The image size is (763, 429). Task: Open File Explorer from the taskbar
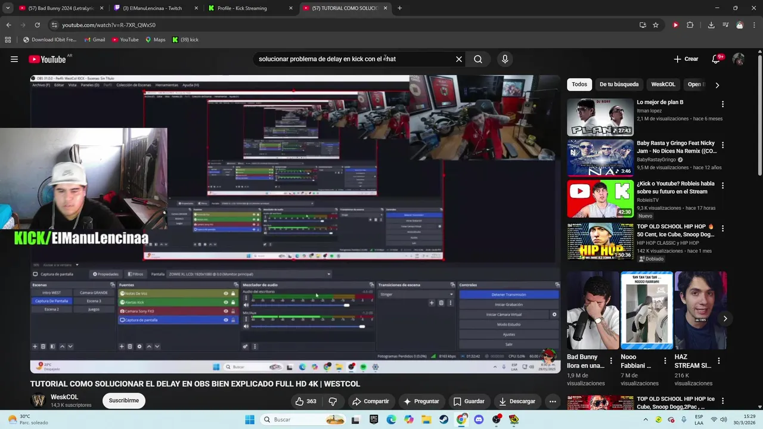[426, 419]
